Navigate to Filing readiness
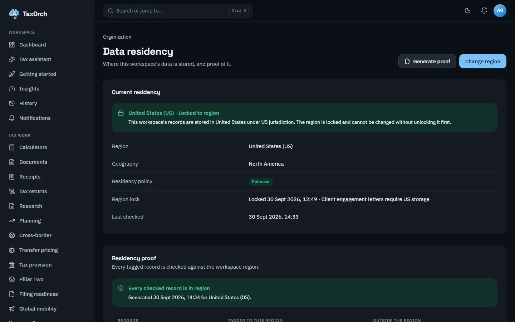The width and height of the screenshot is (515, 322). point(47,294)
